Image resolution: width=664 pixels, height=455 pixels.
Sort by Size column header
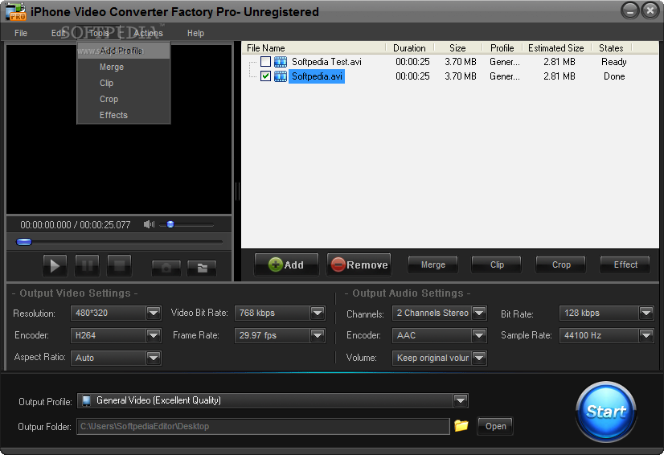457,48
